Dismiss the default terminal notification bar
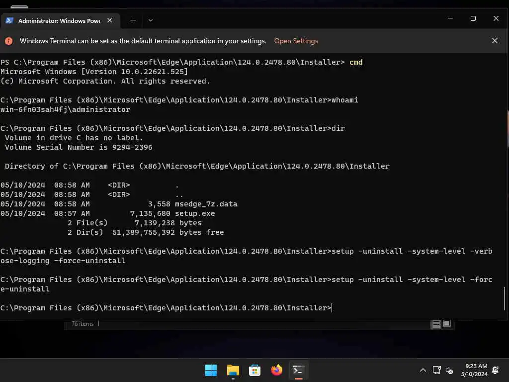The image size is (509, 382). click(495, 41)
